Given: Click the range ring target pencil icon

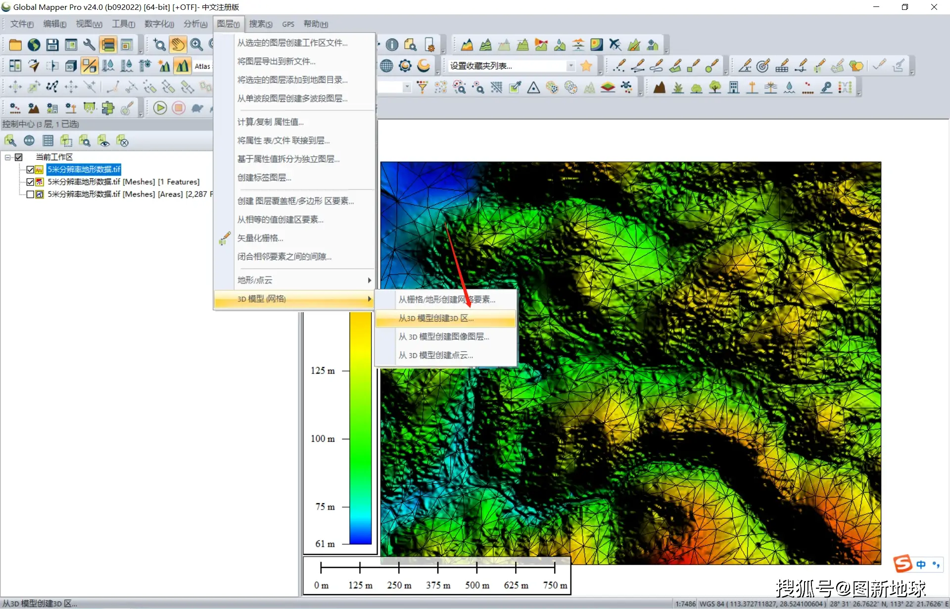Looking at the screenshot, I should (763, 66).
